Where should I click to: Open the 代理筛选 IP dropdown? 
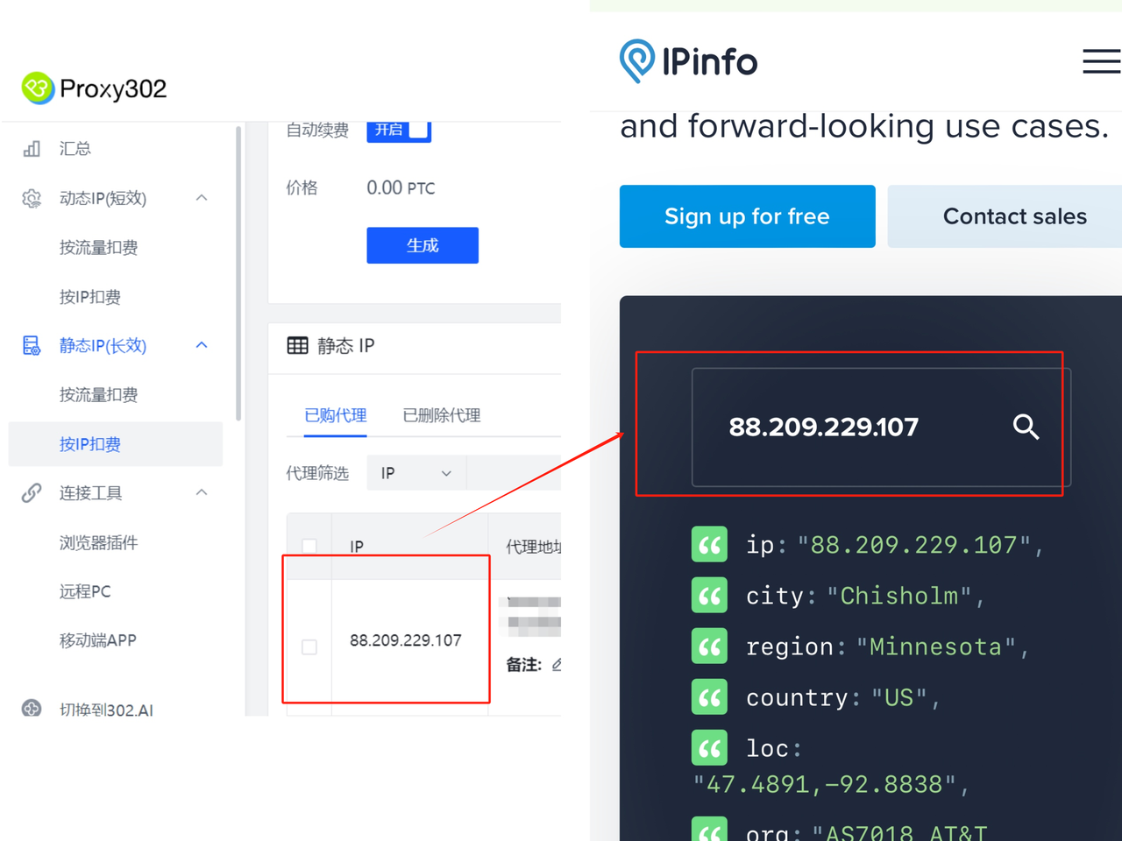tap(416, 473)
